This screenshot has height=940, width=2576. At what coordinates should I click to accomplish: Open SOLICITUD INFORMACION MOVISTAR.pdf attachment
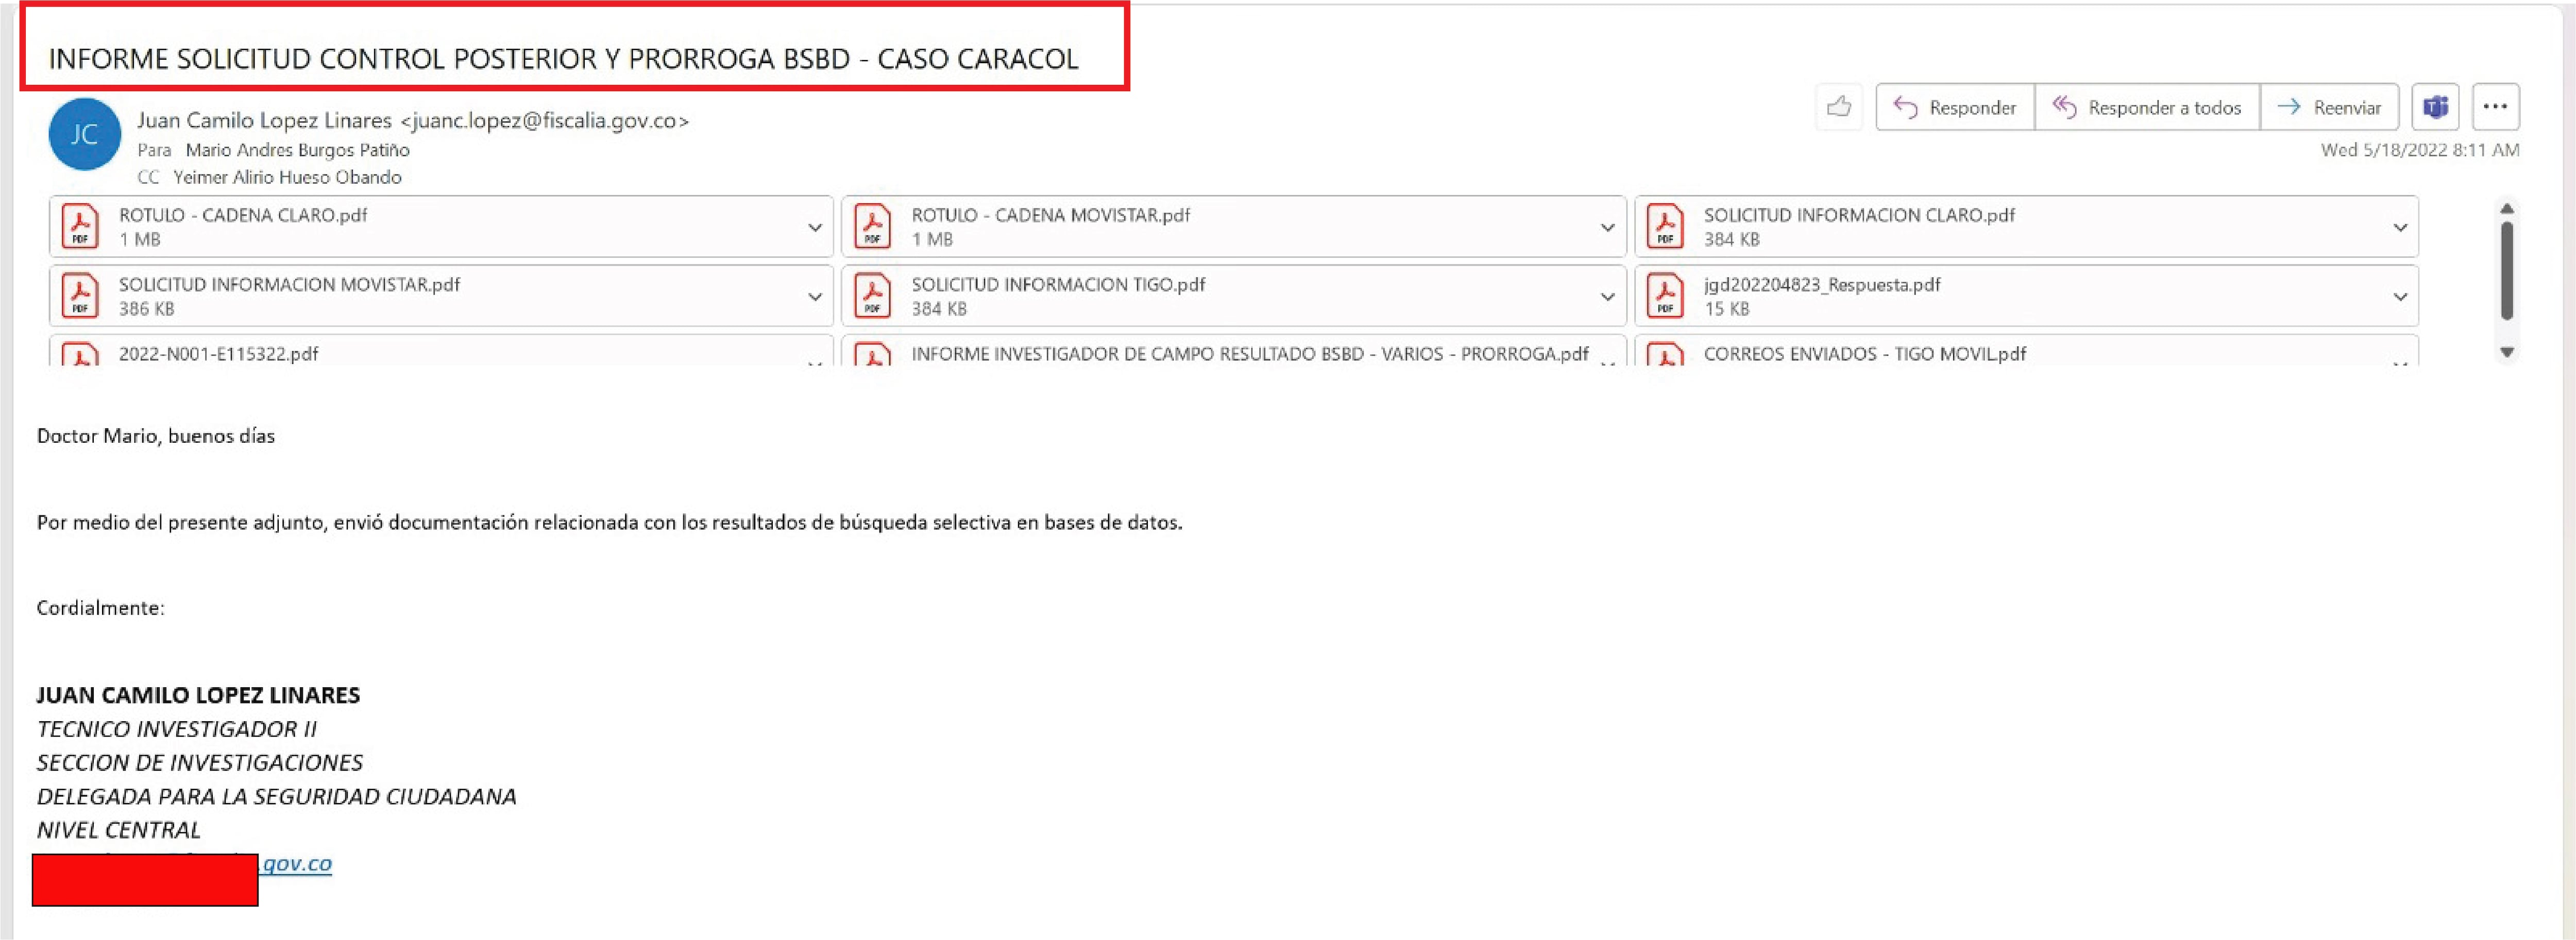click(290, 285)
